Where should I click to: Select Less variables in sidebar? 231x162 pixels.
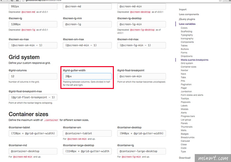pyautogui.click(x=187, y=24)
